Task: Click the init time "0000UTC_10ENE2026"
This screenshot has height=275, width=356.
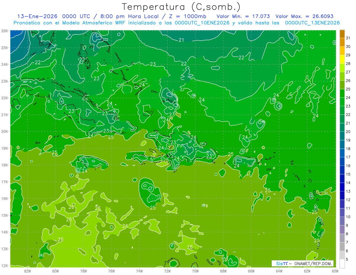Action: (202, 23)
